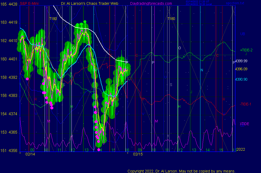Click the red "-TIDE-1" legend label
The height and width of the screenshot is (173, 261).
245,104
